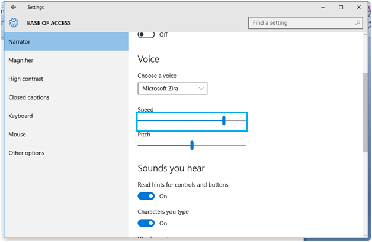Maximize the Settings window

point(341,8)
